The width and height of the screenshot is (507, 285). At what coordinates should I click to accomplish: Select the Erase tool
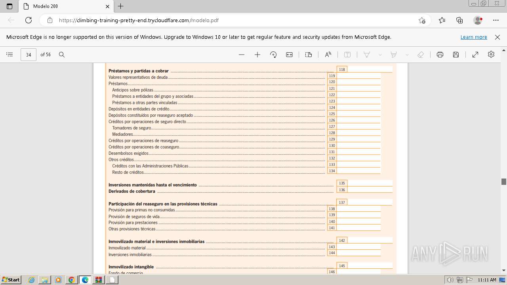(x=421, y=55)
